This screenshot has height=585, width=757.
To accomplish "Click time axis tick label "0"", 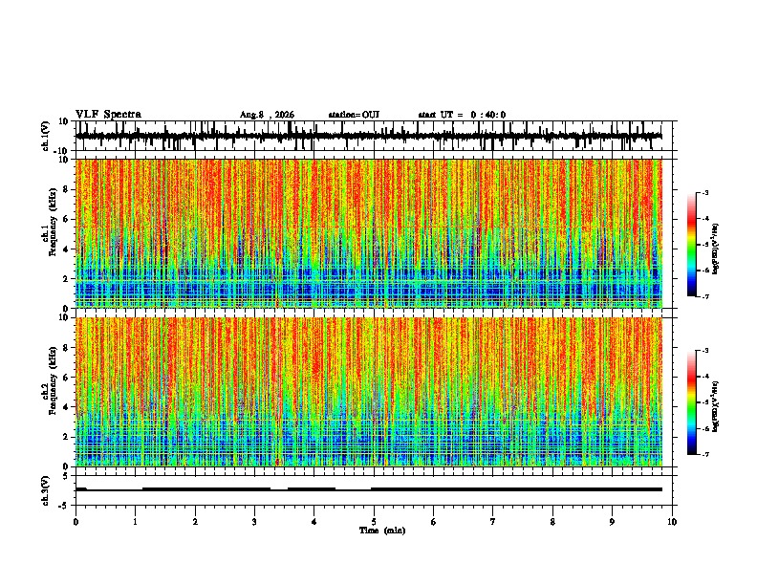I will point(76,522).
